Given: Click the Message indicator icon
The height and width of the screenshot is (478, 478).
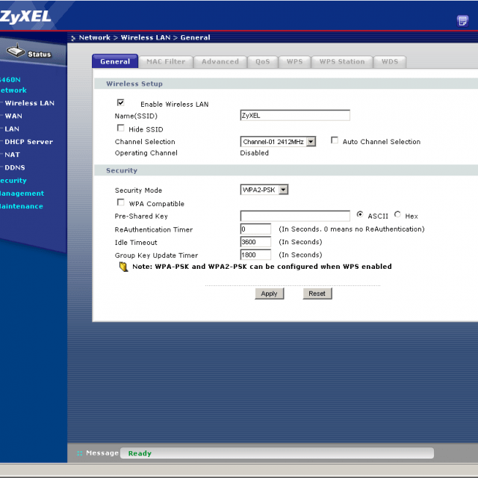Looking at the screenshot, I should tap(80, 453).
